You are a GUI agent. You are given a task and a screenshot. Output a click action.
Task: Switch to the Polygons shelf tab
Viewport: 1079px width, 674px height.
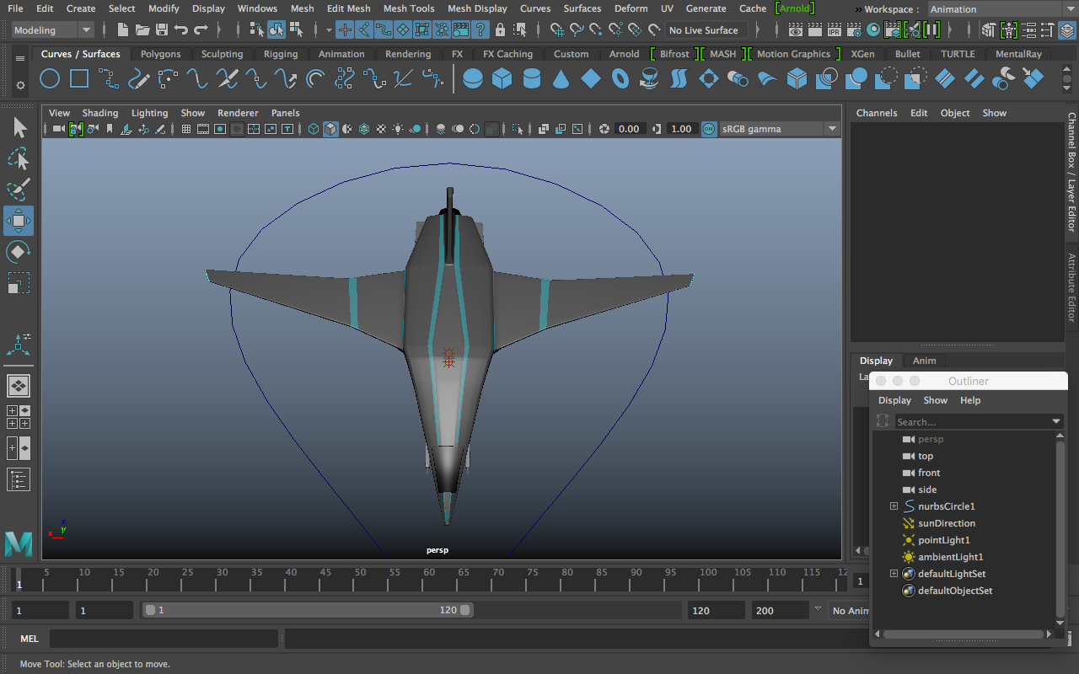click(160, 54)
